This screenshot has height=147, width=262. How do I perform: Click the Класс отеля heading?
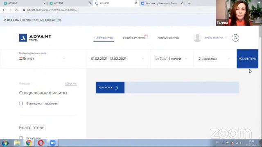pyautogui.click(x=32, y=127)
